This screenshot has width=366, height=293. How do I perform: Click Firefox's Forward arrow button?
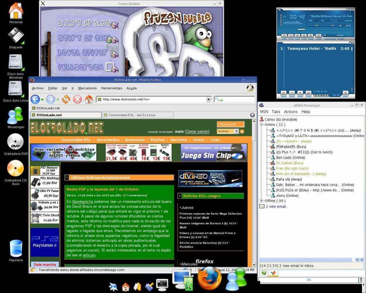coord(50,99)
